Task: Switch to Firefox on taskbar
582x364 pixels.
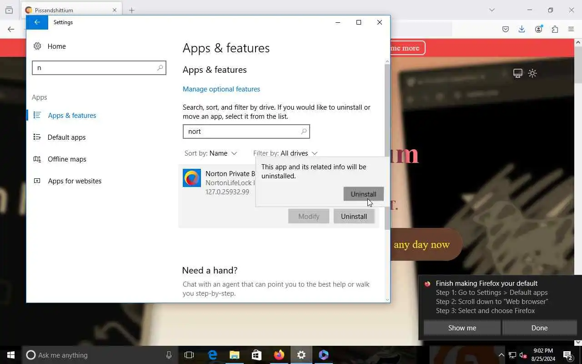Action: click(x=279, y=355)
